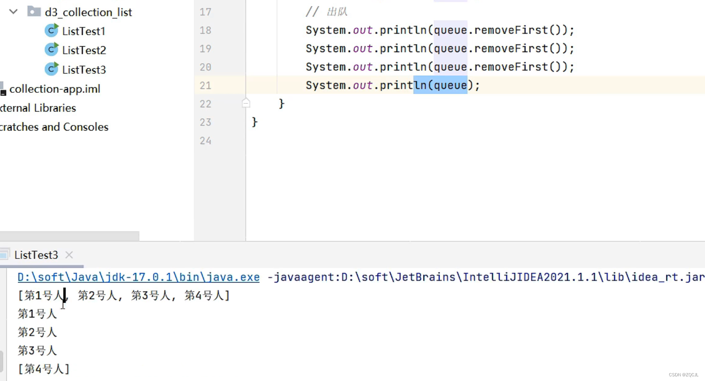Click the '// 出队' comment on line 17
The width and height of the screenshot is (705, 381).
point(327,12)
